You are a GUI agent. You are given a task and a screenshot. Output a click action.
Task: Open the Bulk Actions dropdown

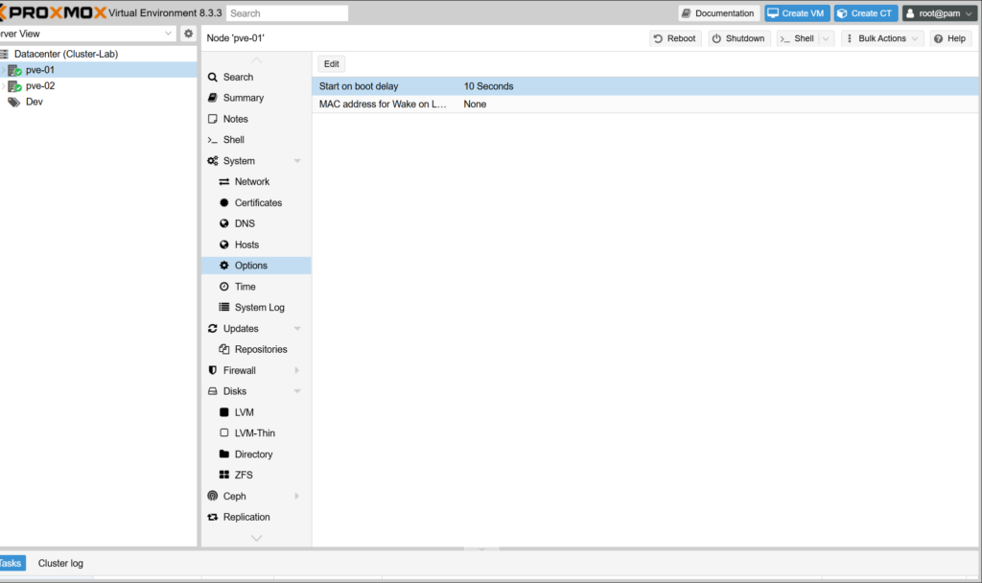882,38
